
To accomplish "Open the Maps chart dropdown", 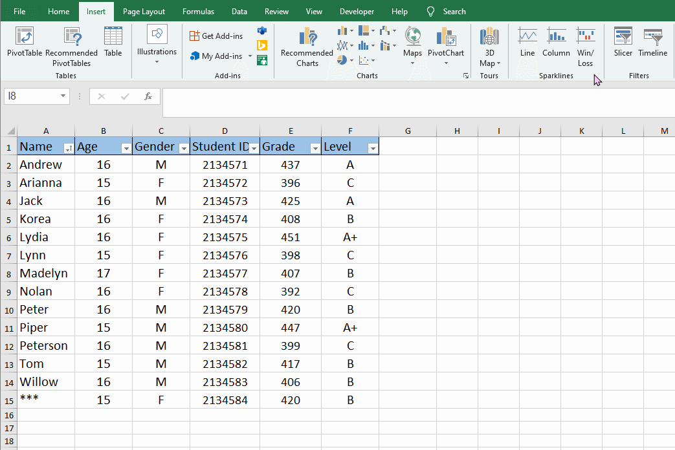I will click(412, 45).
